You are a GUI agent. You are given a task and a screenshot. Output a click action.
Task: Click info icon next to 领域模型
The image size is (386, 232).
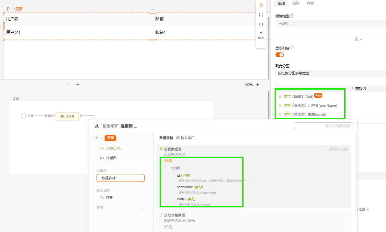pos(292,16)
